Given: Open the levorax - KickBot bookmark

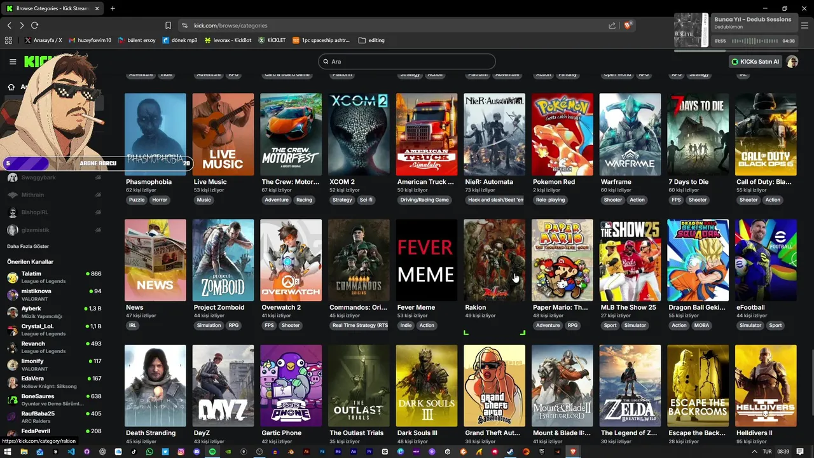Looking at the screenshot, I should pyautogui.click(x=228, y=40).
